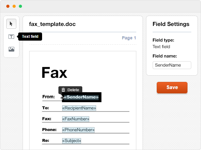The width and height of the screenshot is (201, 150).
Task: Minimize the window with the yellow button
Action: point(14,6)
